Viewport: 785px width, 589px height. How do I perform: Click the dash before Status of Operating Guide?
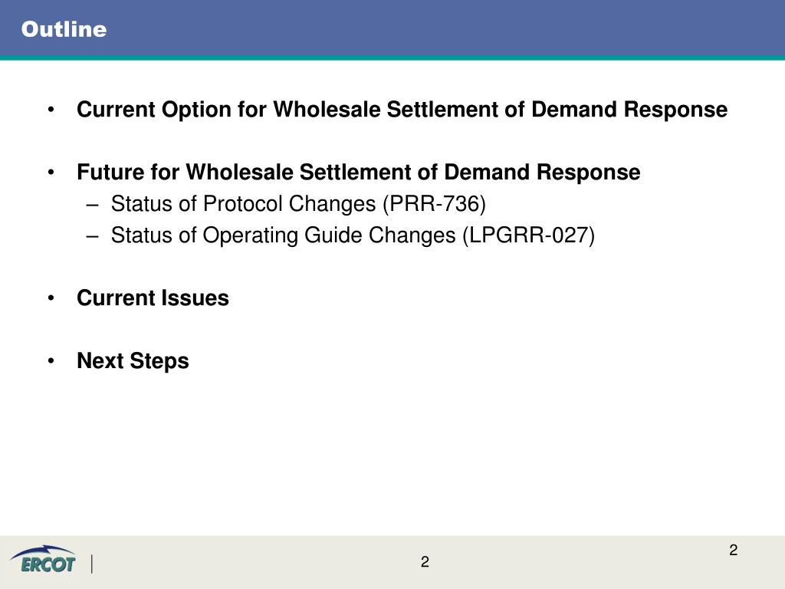tap(92, 236)
